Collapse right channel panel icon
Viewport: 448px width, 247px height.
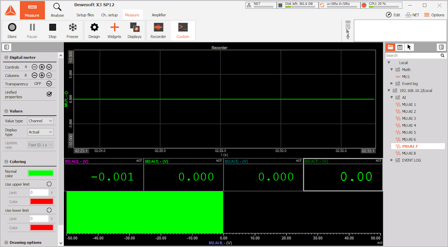441,47
